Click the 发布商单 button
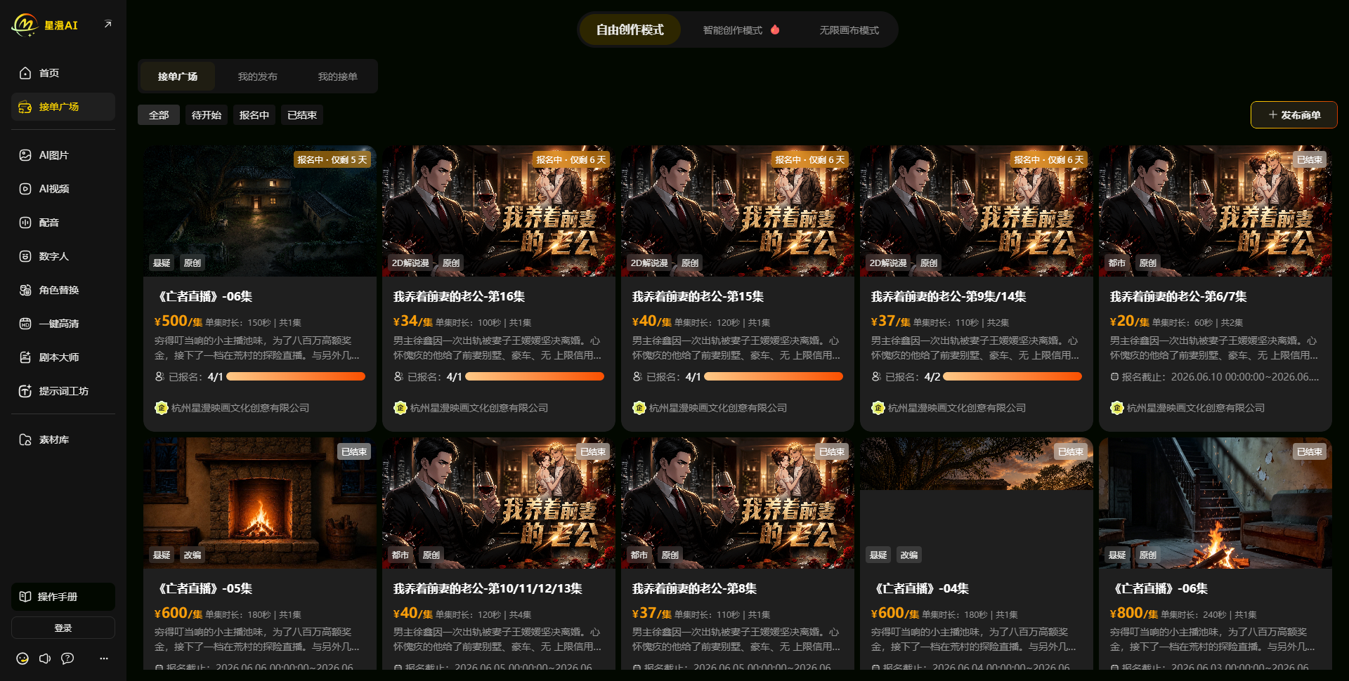Image resolution: width=1349 pixels, height=681 pixels. click(x=1293, y=115)
